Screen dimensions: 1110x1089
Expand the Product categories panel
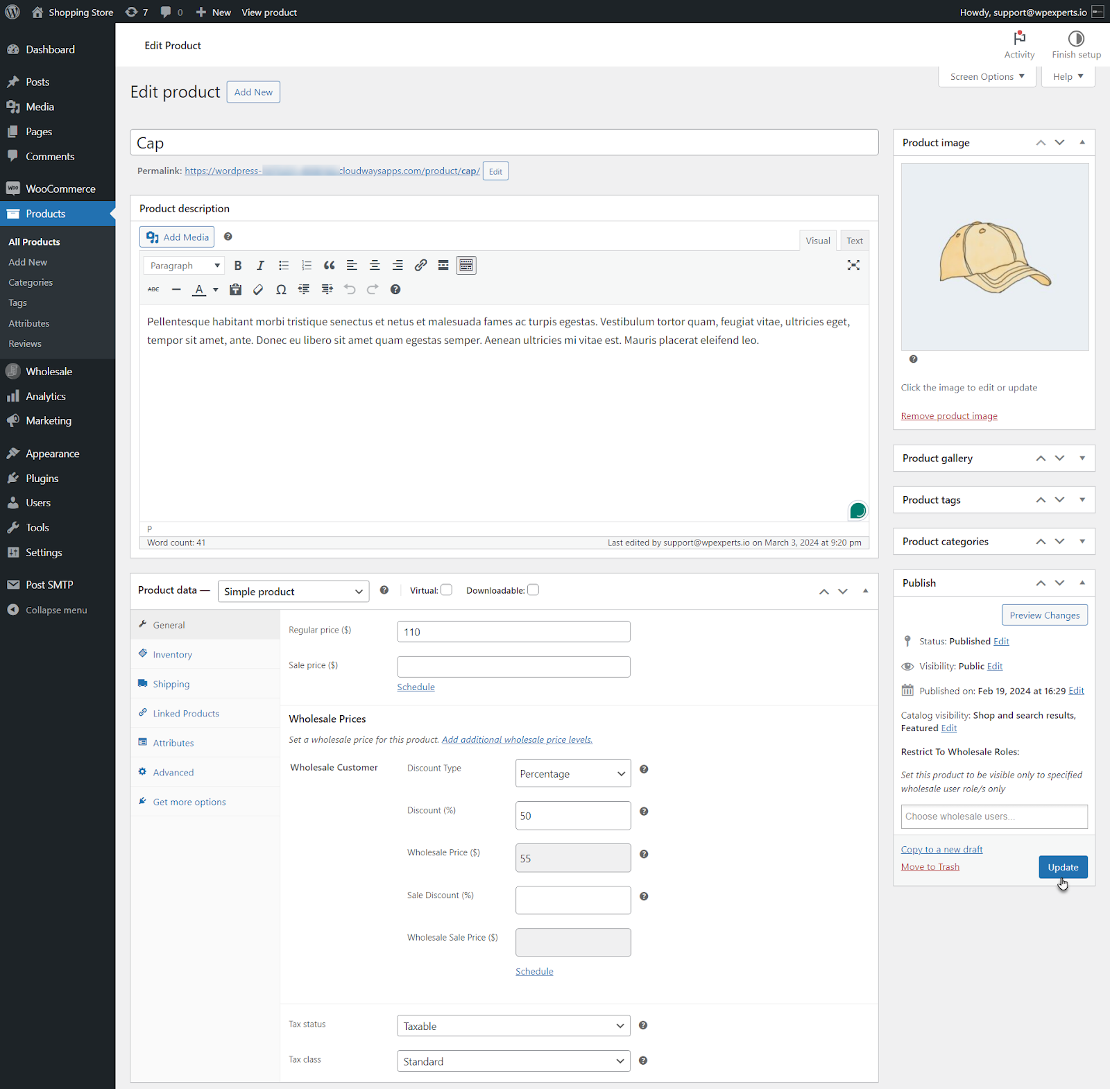coord(1082,541)
